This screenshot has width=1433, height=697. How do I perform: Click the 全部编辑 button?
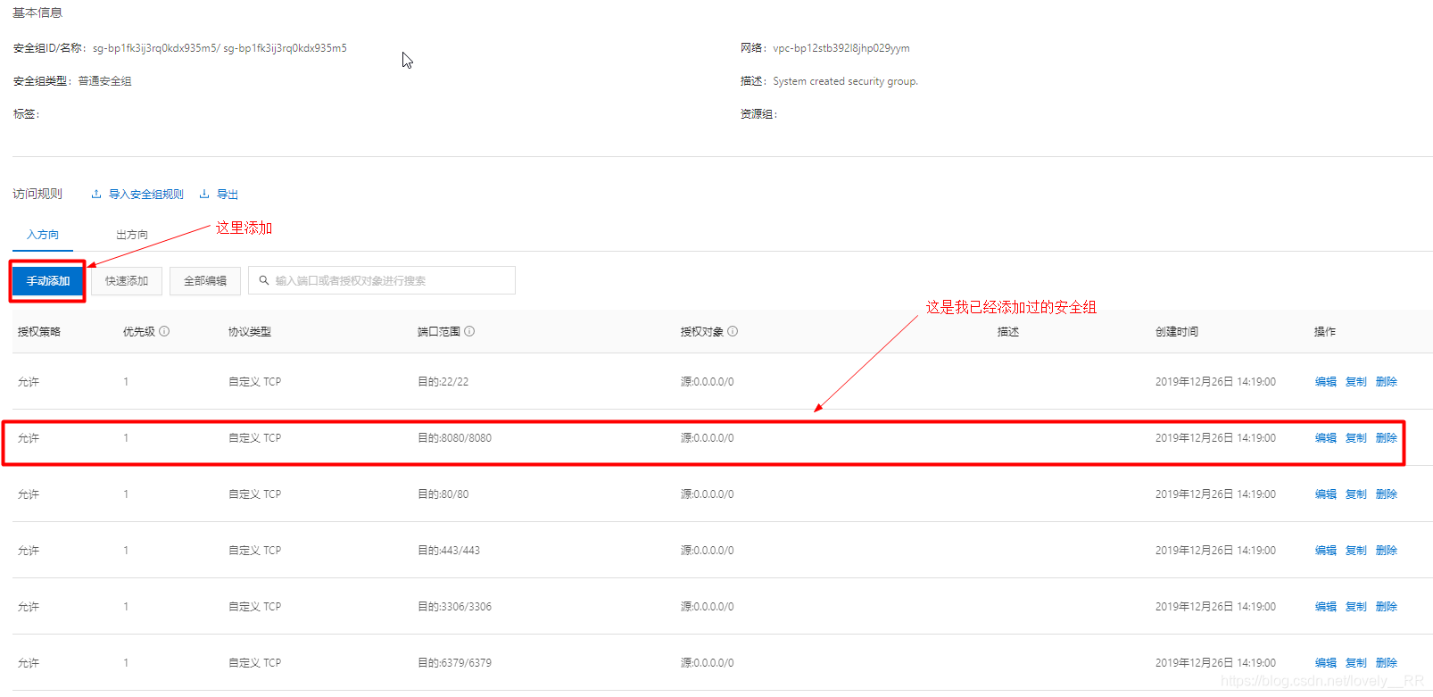point(205,281)
